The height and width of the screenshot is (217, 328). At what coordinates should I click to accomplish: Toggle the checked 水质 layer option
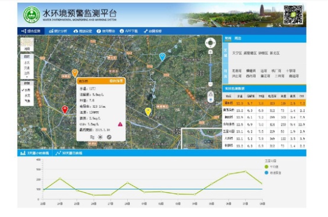tap(27, 90)
